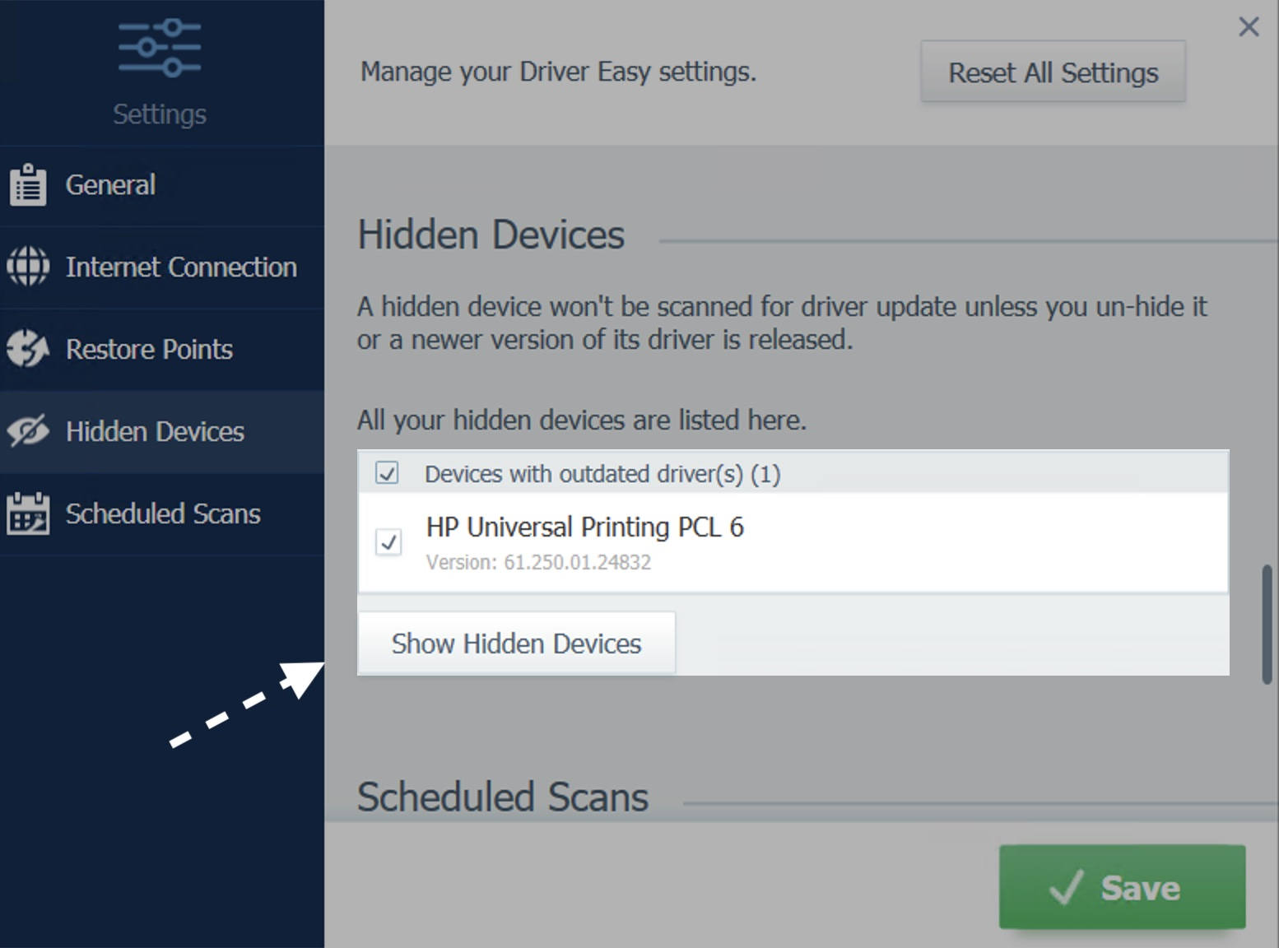1279x948 pixels.
Task: Select the Settings sliders icon
Action: 158,47
